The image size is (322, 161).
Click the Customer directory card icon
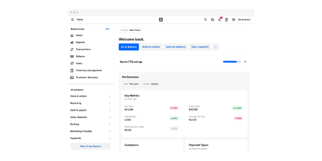[72, 77]
